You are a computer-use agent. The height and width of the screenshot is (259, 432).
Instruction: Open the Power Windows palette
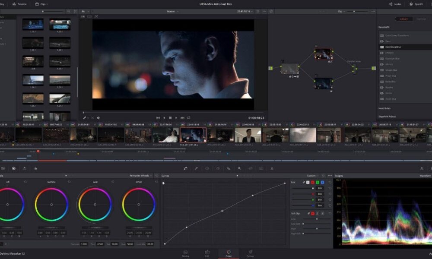(207, 168)
